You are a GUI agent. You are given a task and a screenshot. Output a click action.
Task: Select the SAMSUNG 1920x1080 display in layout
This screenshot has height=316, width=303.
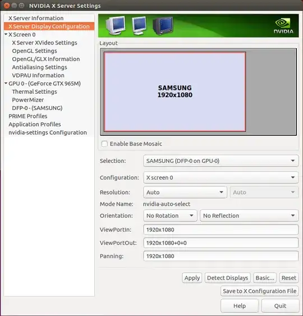tap(175, 91)
